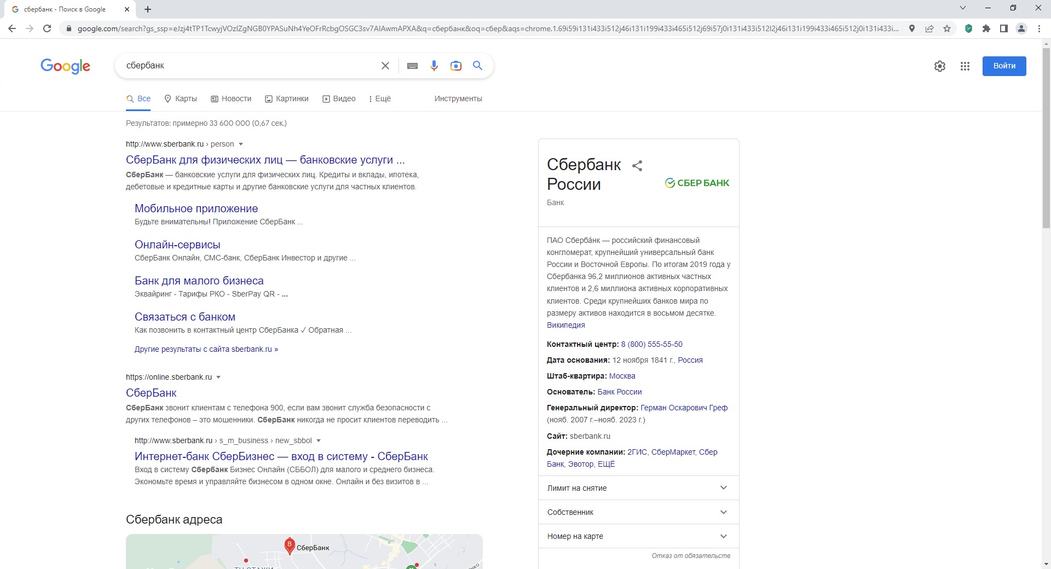Open Интернет-банк СберБизнес result
Viewport: 1051px width, 569px height.
coord(281,456)
